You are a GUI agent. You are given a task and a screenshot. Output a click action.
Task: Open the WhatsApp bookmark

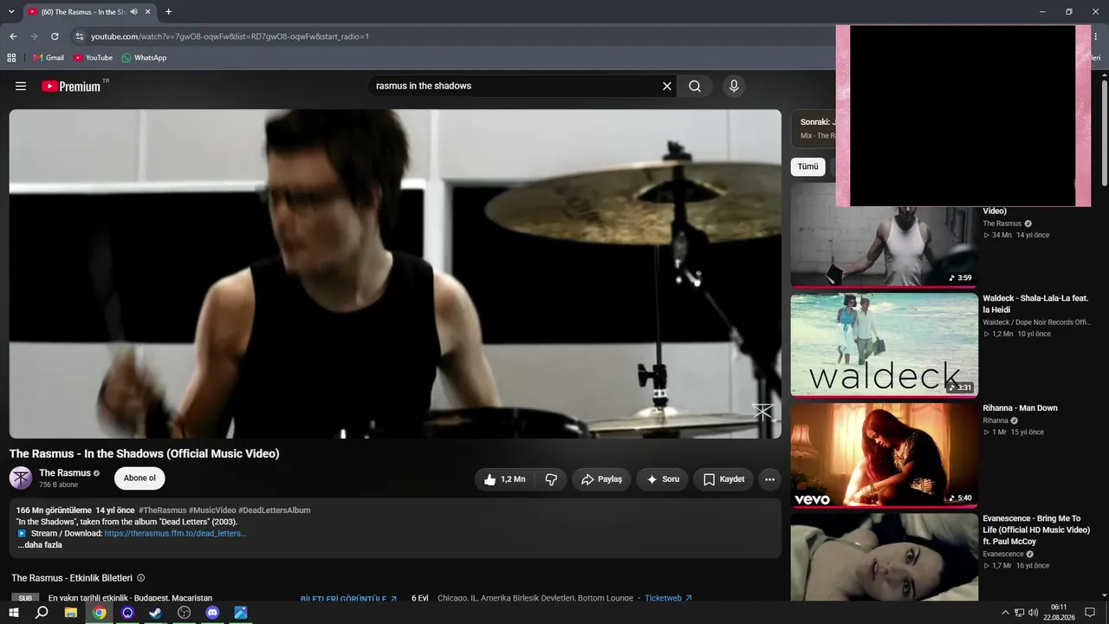click(x=144, y=57)
